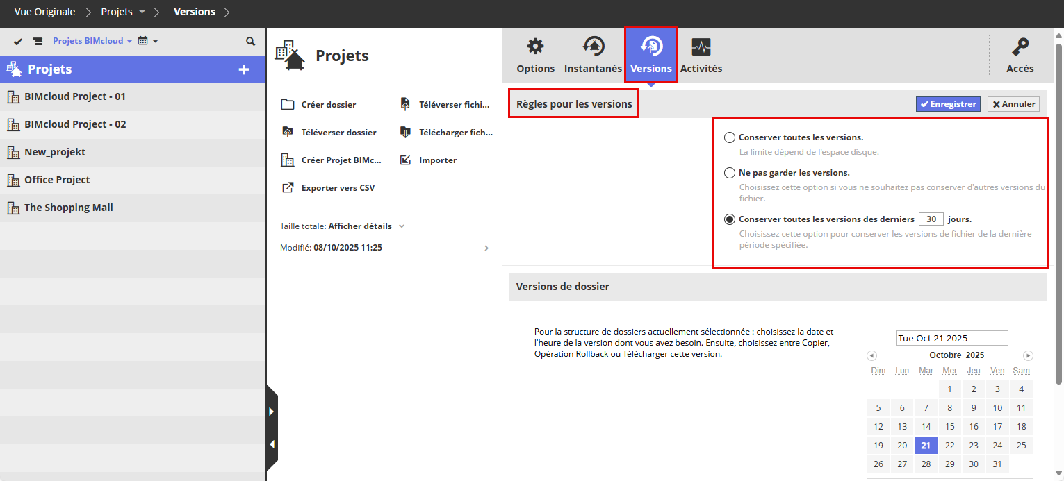
Task: Select day 21 in calendar
Action: [x=926, y=446]
